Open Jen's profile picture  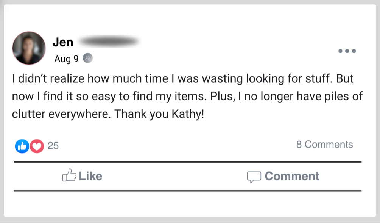(29, 48)
